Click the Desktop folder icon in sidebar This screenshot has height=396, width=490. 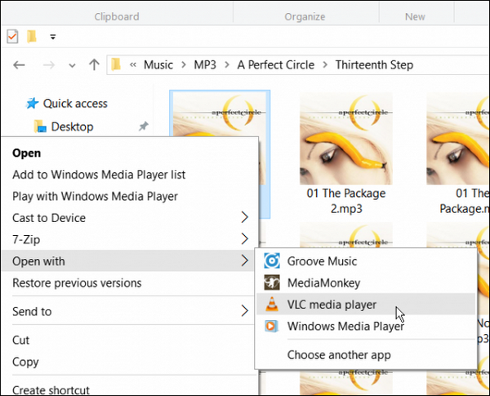click(x=39, y=127)
